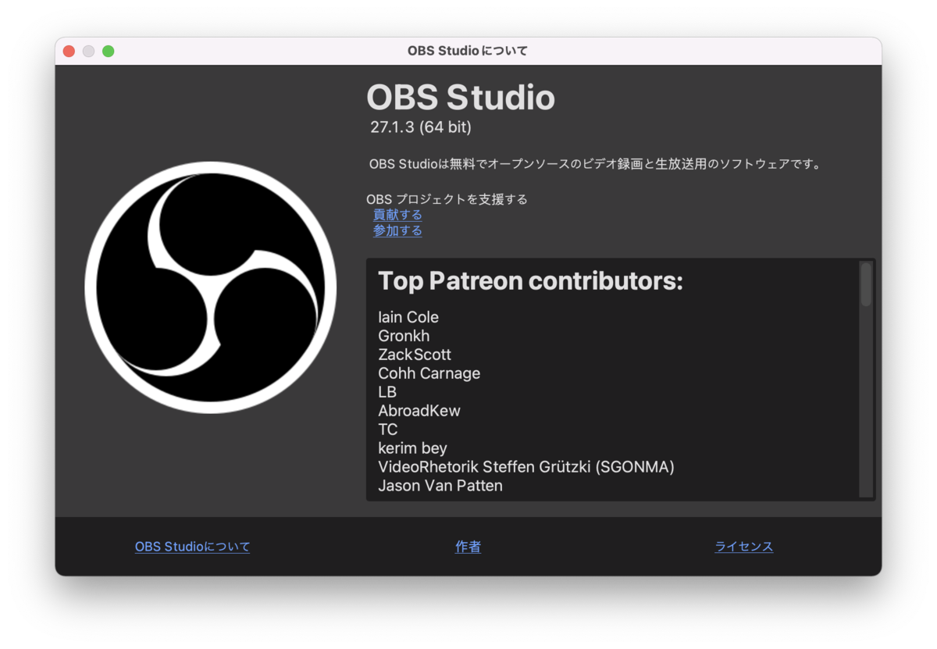Click the 'OBS プロジェクトを支援する' label
The image size is (937, 649).
pyautogui.click(x=447, y=199)
